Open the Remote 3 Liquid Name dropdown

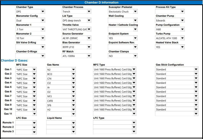[61, 132]
